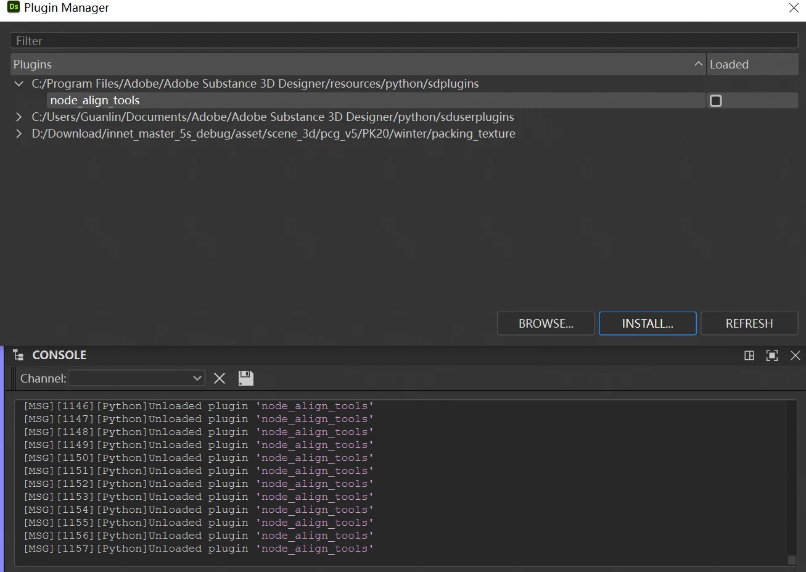This screenshot has height=572, width=806.
Task: Save console log via floppy disk icon
Action: (x=246, y=378)
